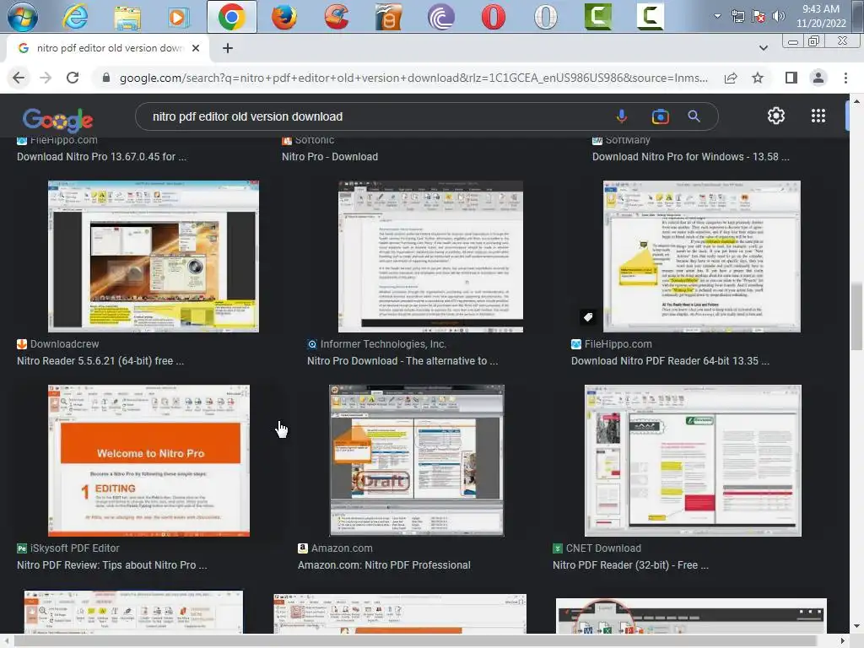864x648 pixels.
Task: Launch Windows Media Player from taskbar
Action: (177, 18)
